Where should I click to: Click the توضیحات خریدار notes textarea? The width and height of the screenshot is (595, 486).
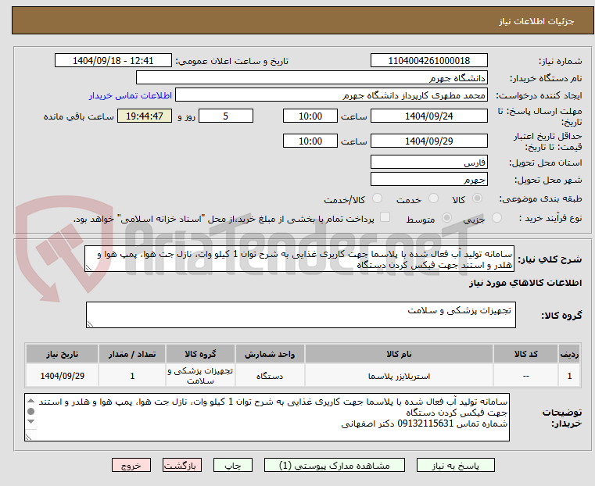coord(267,417)
